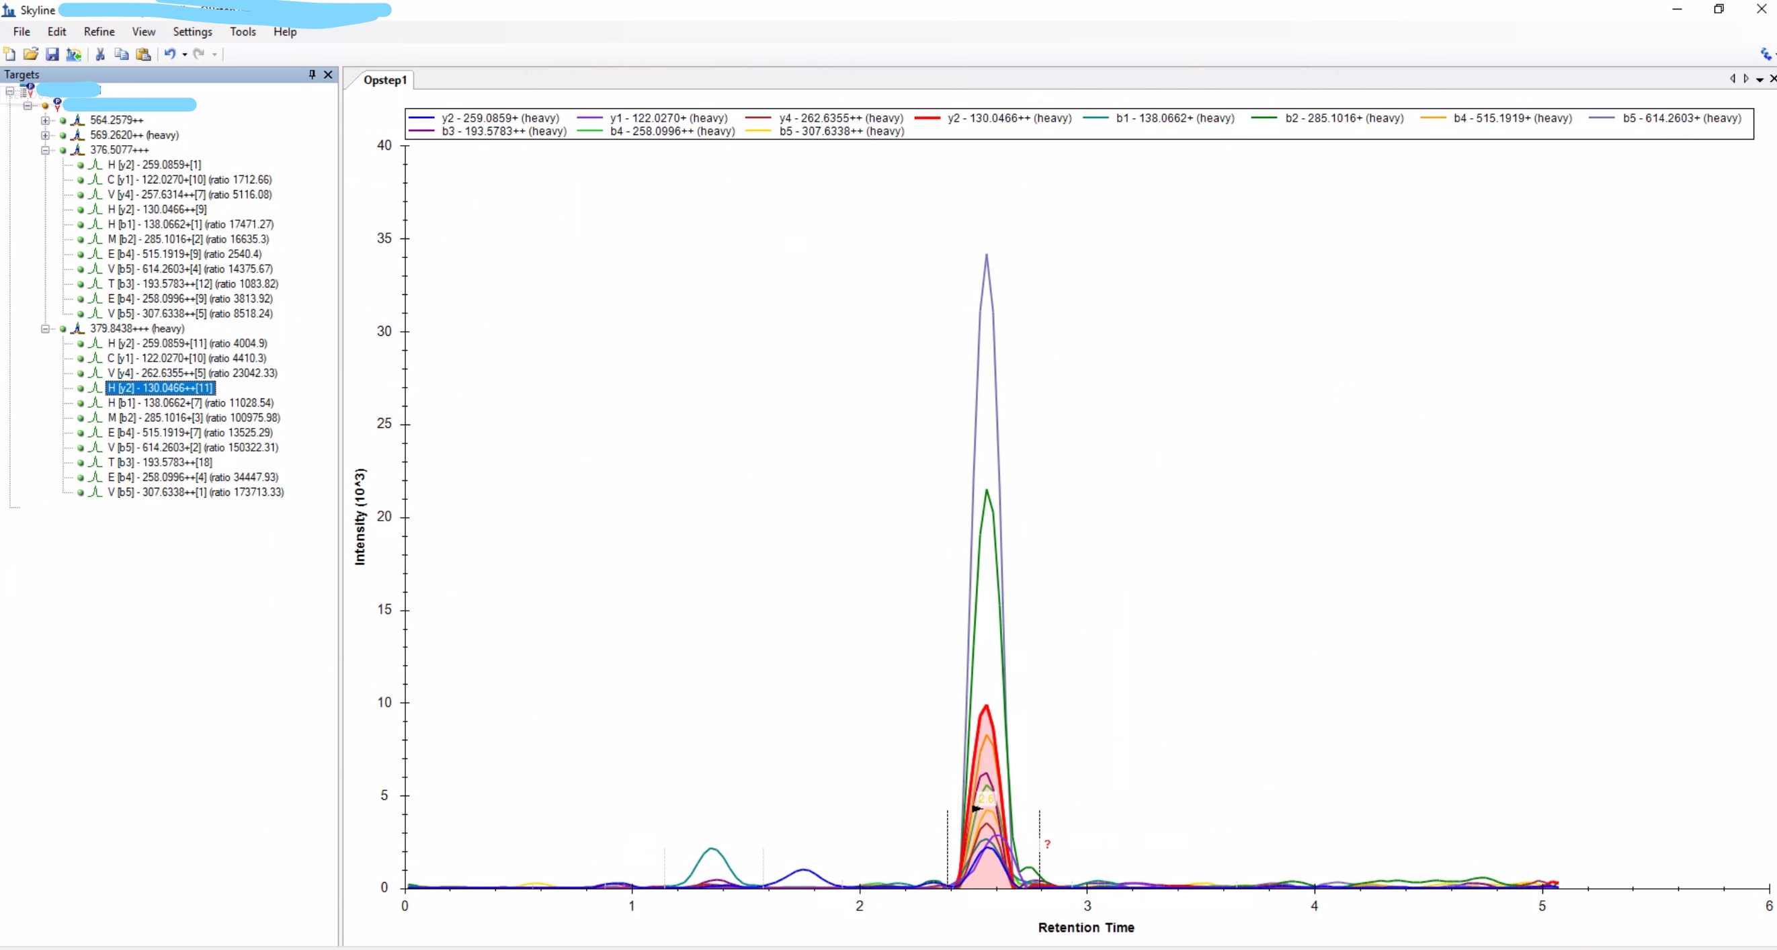Image resolution: width=1777 pixels, height=950 pixels.
Task: Switch to the Opstep1 chromatogram tab
Action: [x=385, y=80]
